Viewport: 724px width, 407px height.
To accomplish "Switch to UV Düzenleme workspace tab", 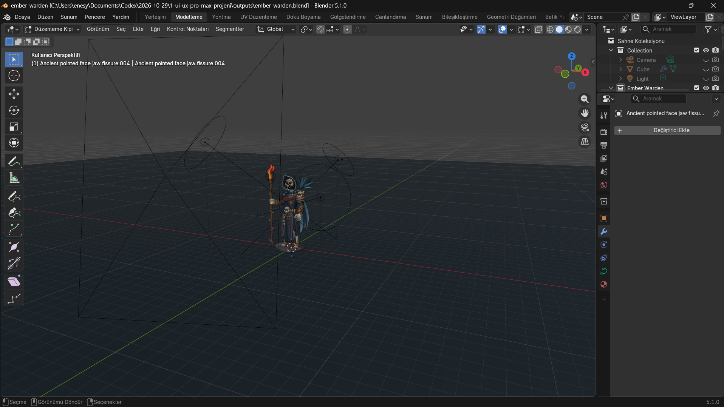I will (258, 17).
